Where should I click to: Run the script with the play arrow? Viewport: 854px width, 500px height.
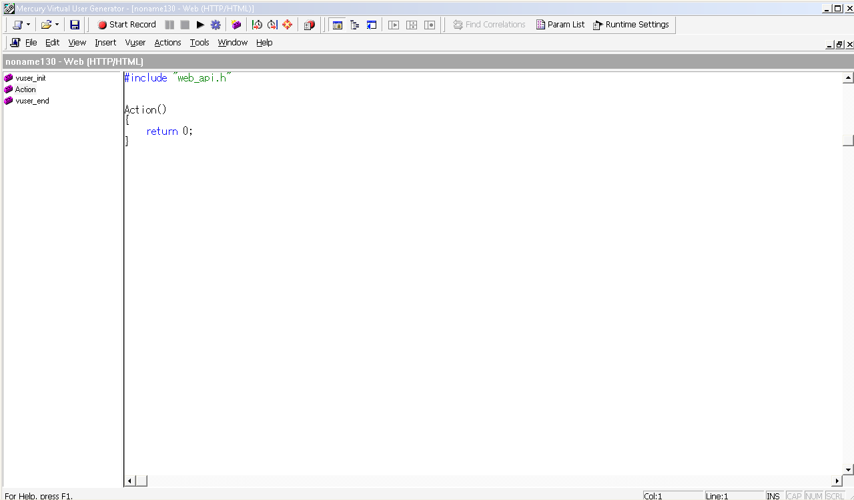(200, 25)
